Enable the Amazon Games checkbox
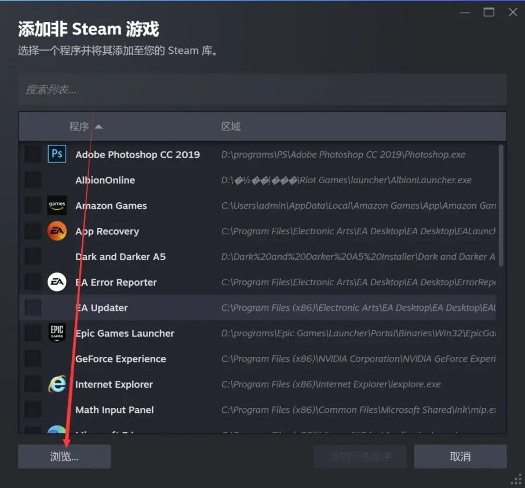525x488 pixels. (x=33, y=206)
